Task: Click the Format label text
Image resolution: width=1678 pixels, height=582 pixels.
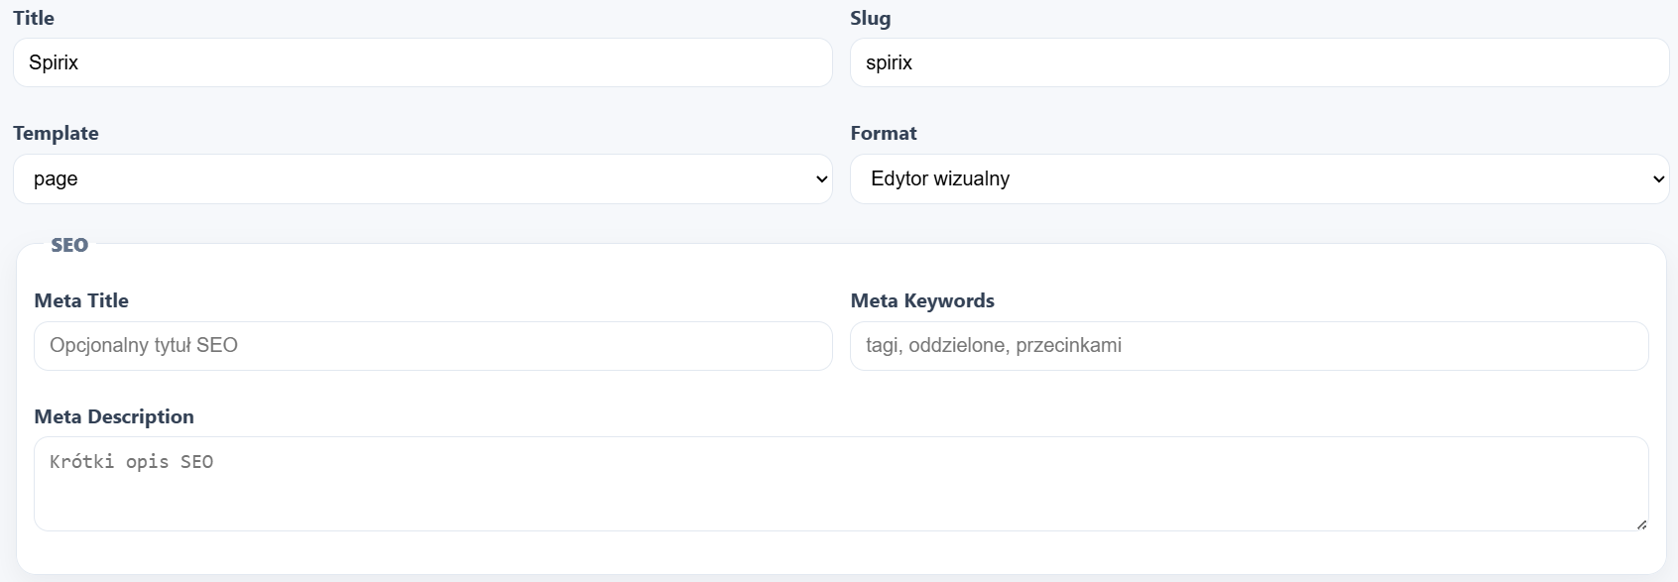Action: point(883,133)
